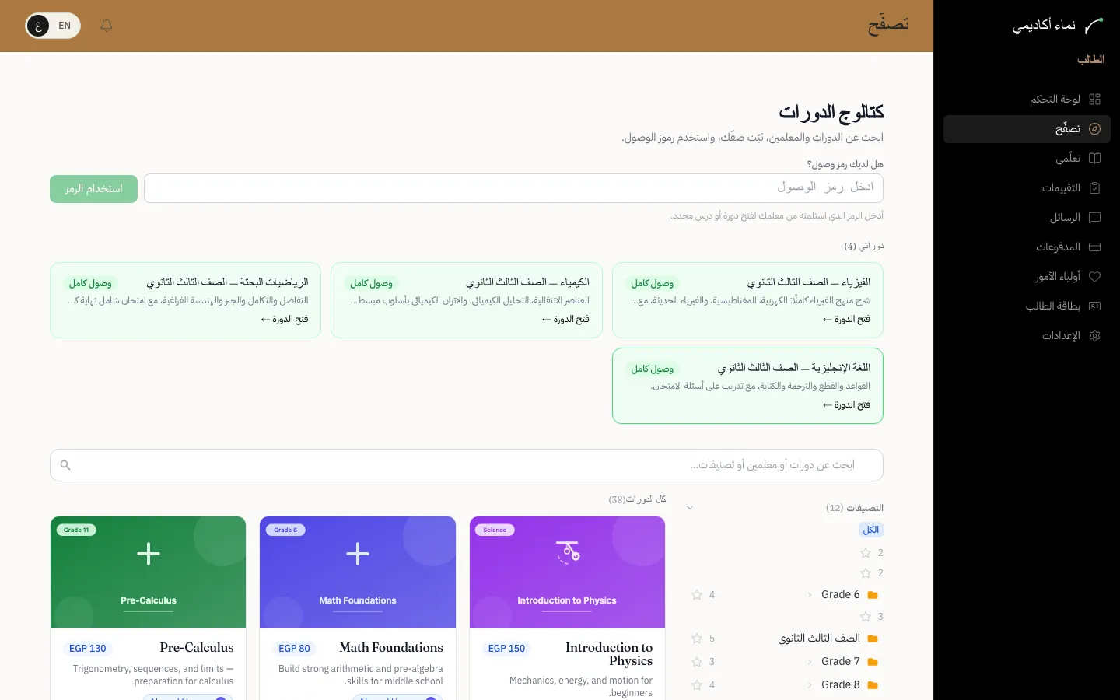Open المدفوعات in the sidebar
Viewport: 1120px width, 700px height.
[x=1027, y=247]
